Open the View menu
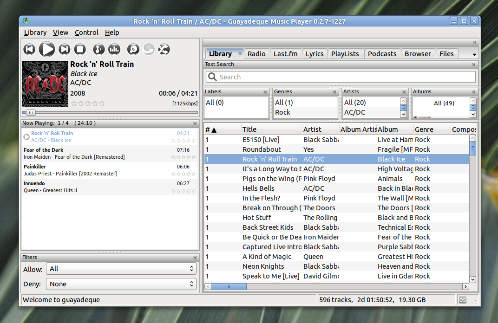Screen dimensions: 498x323 click(60, 32)
